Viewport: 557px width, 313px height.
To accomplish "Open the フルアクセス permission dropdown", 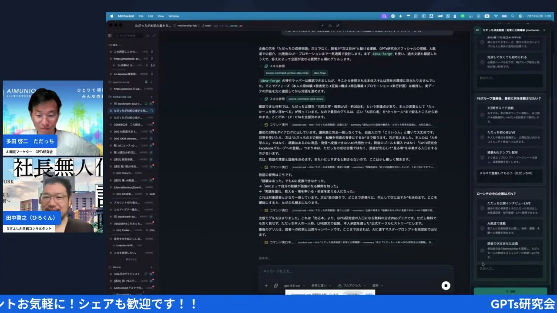I will click(352, 286).
